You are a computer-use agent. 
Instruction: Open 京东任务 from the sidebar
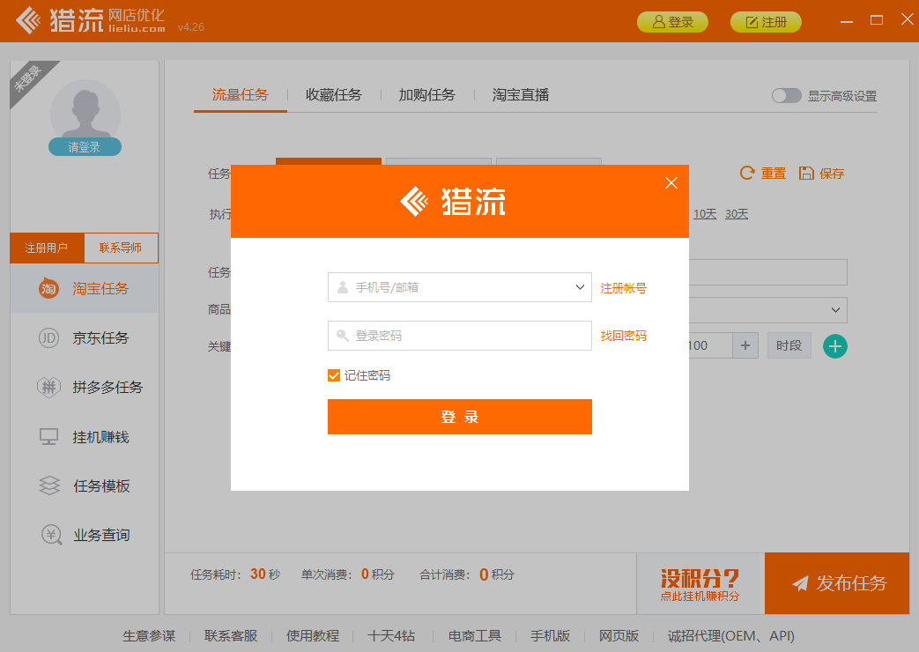pyautogui.click(x=85, y=337)
